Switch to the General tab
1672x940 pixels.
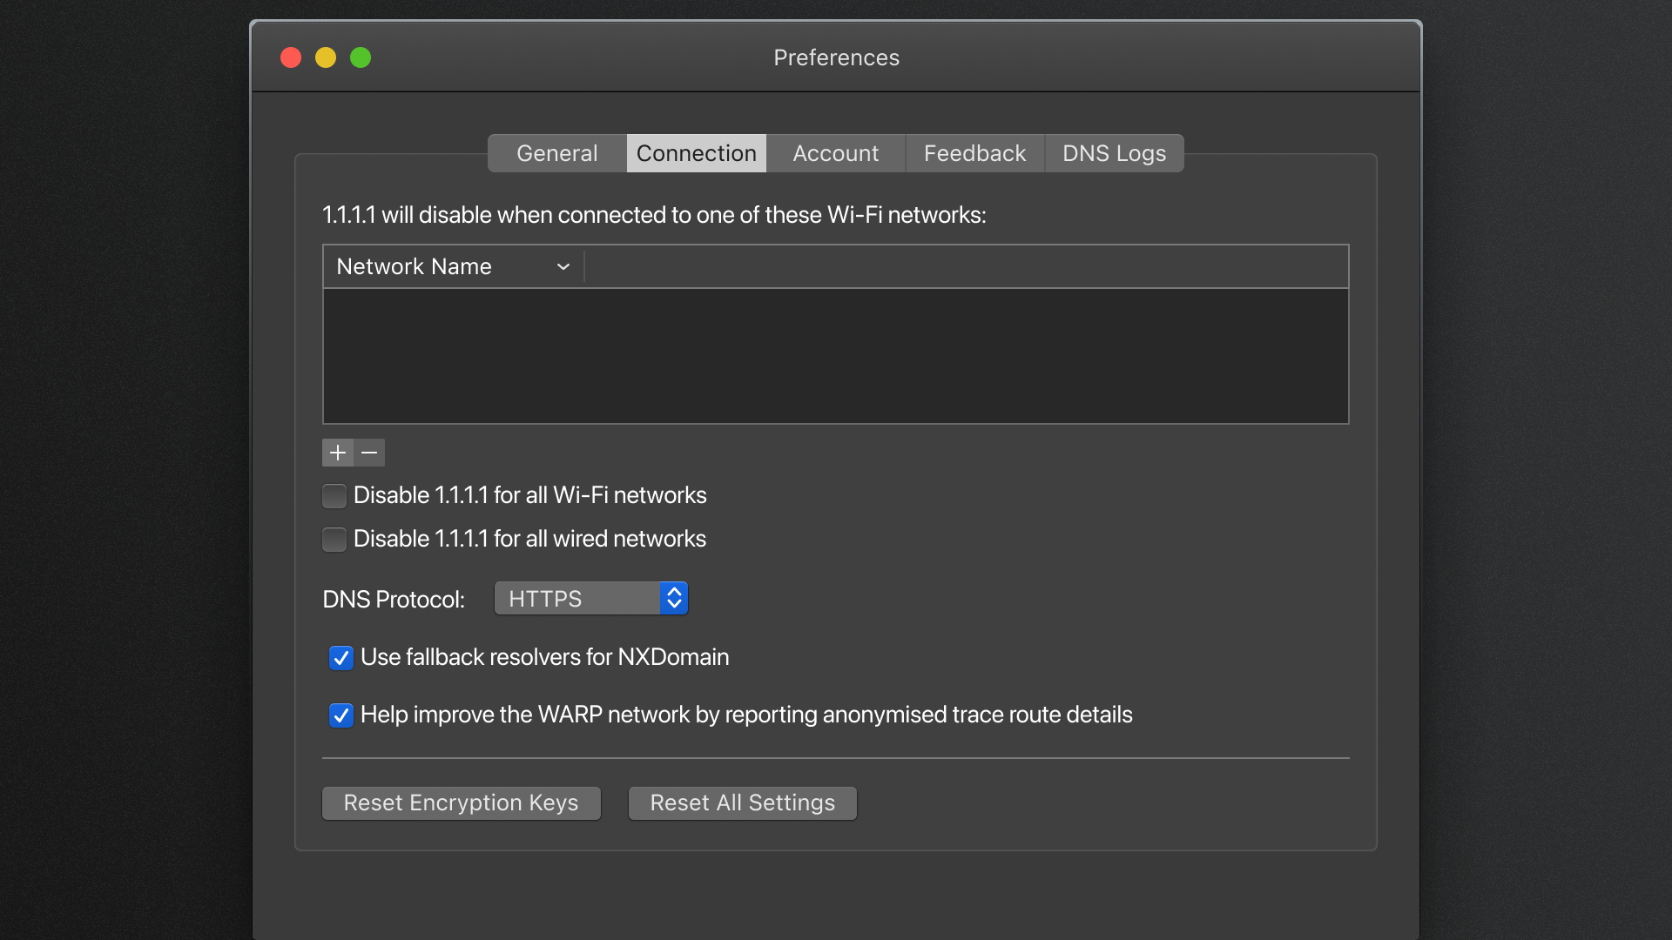click(557, 153)
